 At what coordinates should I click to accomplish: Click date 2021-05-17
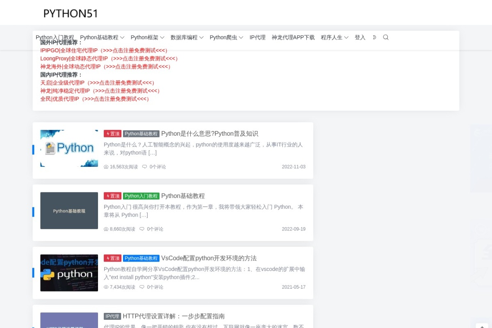(x=294, y=287)
